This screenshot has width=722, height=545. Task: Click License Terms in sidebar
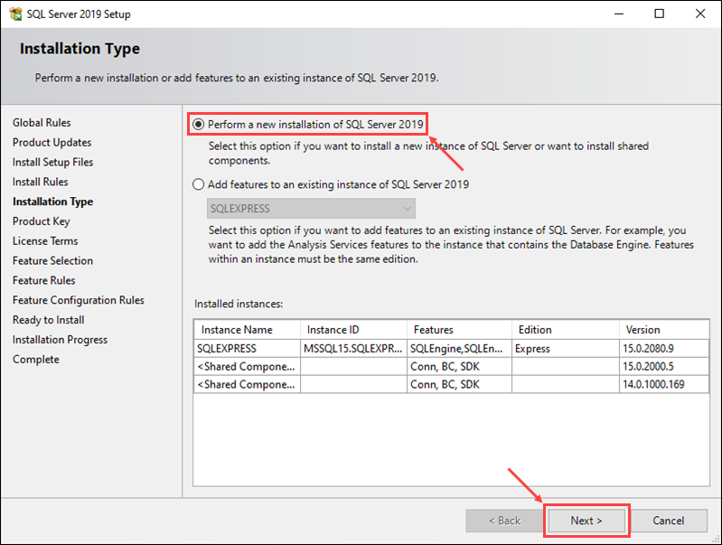[x=45, y=241]
